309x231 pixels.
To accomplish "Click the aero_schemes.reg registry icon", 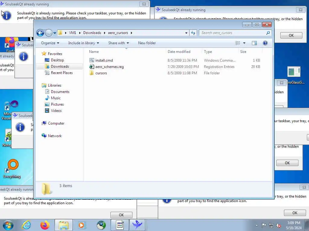I will [x=91, y=66].
